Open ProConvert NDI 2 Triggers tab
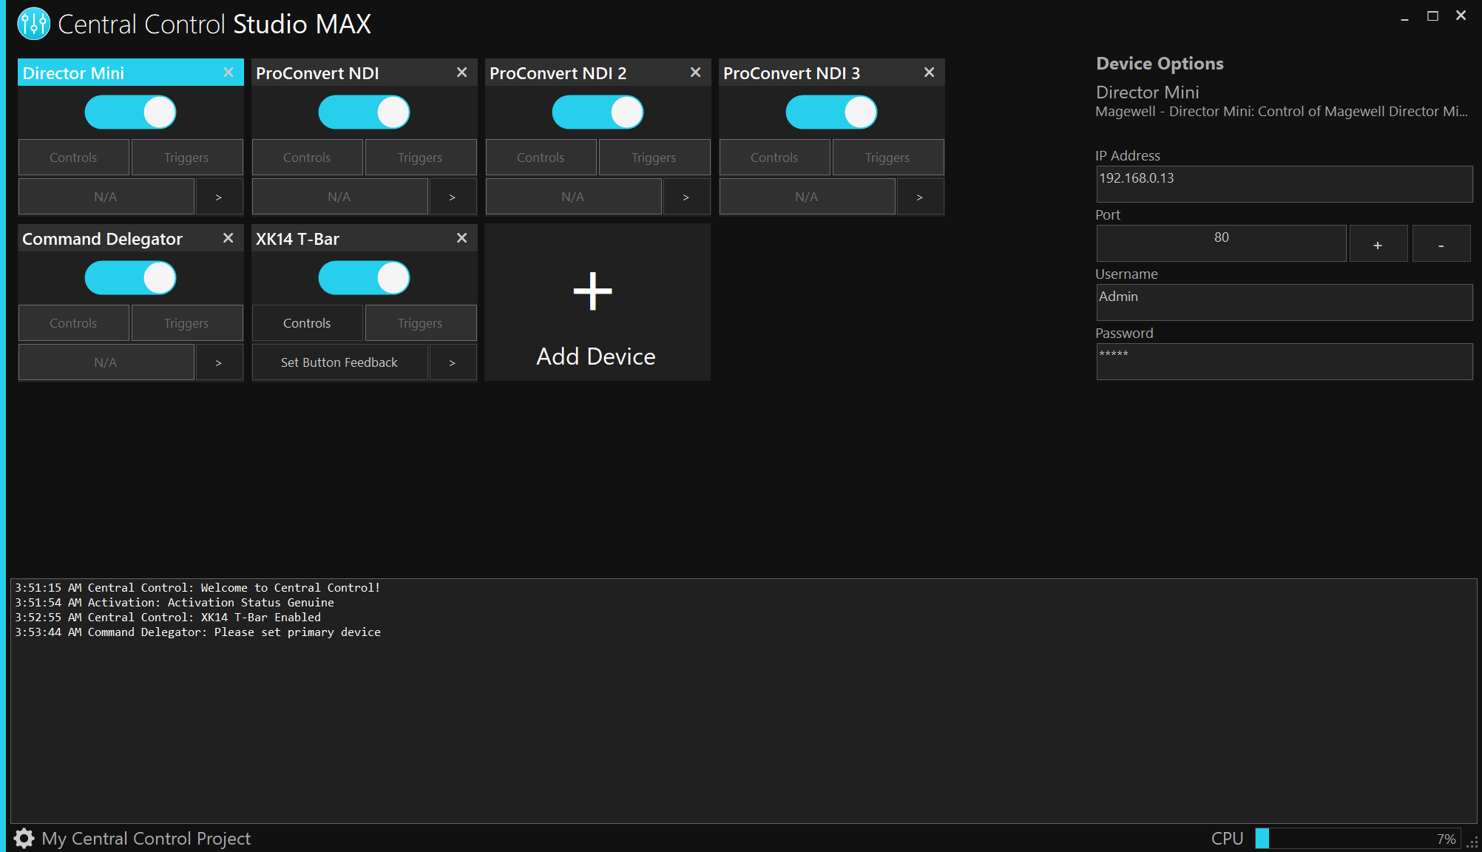 654,158
